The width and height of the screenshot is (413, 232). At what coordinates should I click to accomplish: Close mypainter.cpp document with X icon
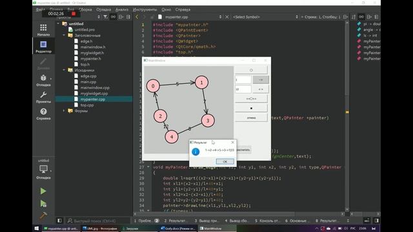coord(227,17)
